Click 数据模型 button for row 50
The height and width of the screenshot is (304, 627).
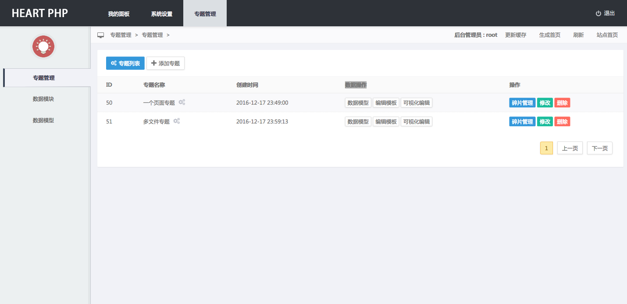point(358,103)
